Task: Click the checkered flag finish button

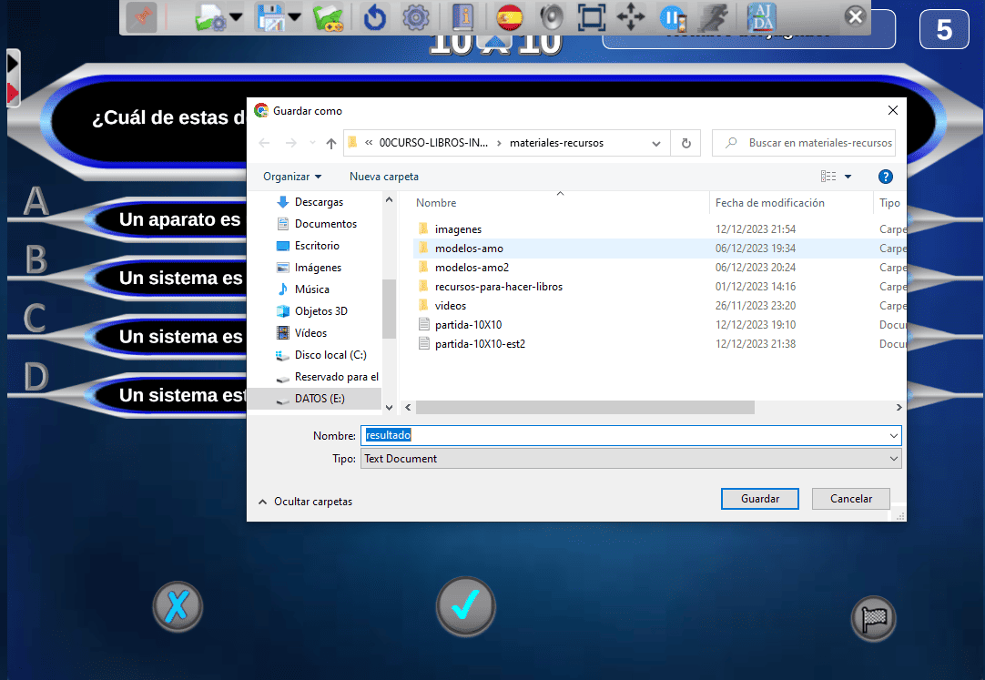Action: click(x=873, y=620)
